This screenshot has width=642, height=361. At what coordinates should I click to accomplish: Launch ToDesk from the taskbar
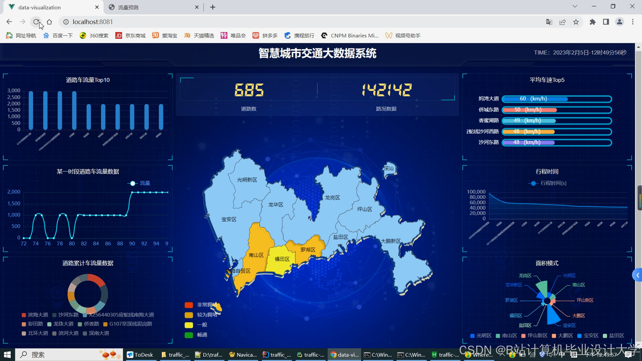[140, 354]
